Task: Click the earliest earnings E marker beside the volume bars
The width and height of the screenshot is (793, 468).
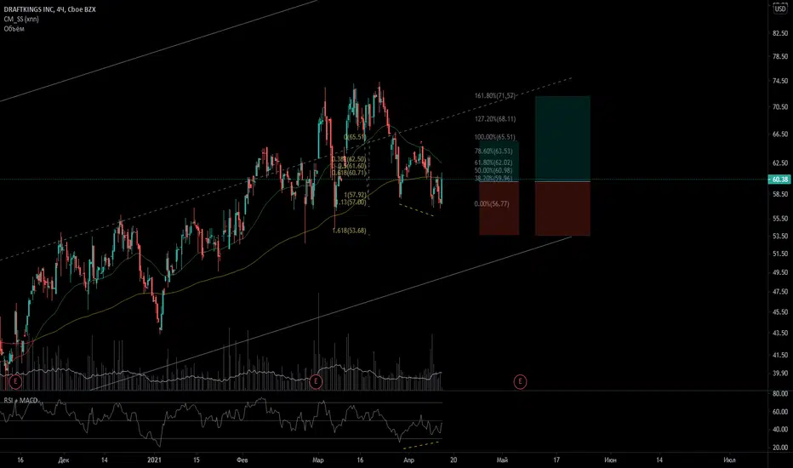Action: [x=15, y=381]
